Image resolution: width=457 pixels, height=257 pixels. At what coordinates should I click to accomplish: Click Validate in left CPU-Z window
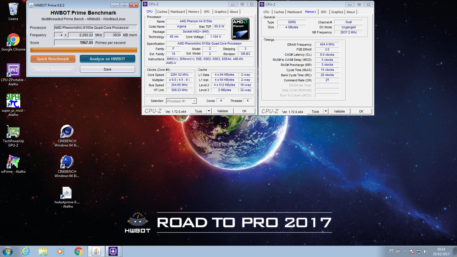[x=223, y=111]
